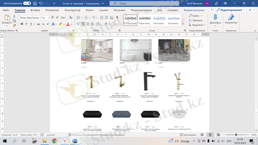Select the Shabby kitchen image

pos(97,50)
